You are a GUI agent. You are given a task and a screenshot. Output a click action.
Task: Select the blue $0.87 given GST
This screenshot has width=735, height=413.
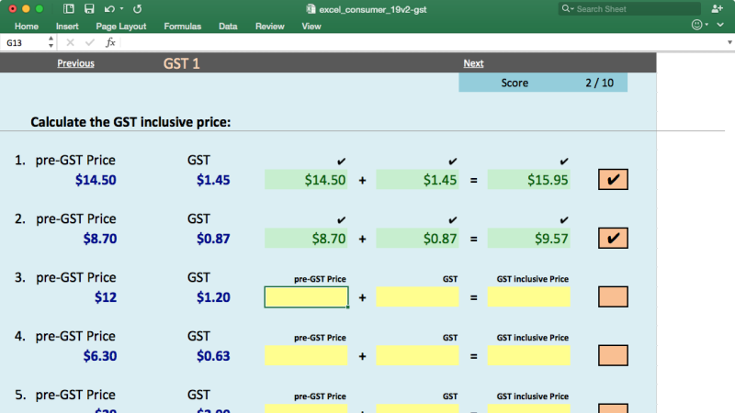pos(213,239)
